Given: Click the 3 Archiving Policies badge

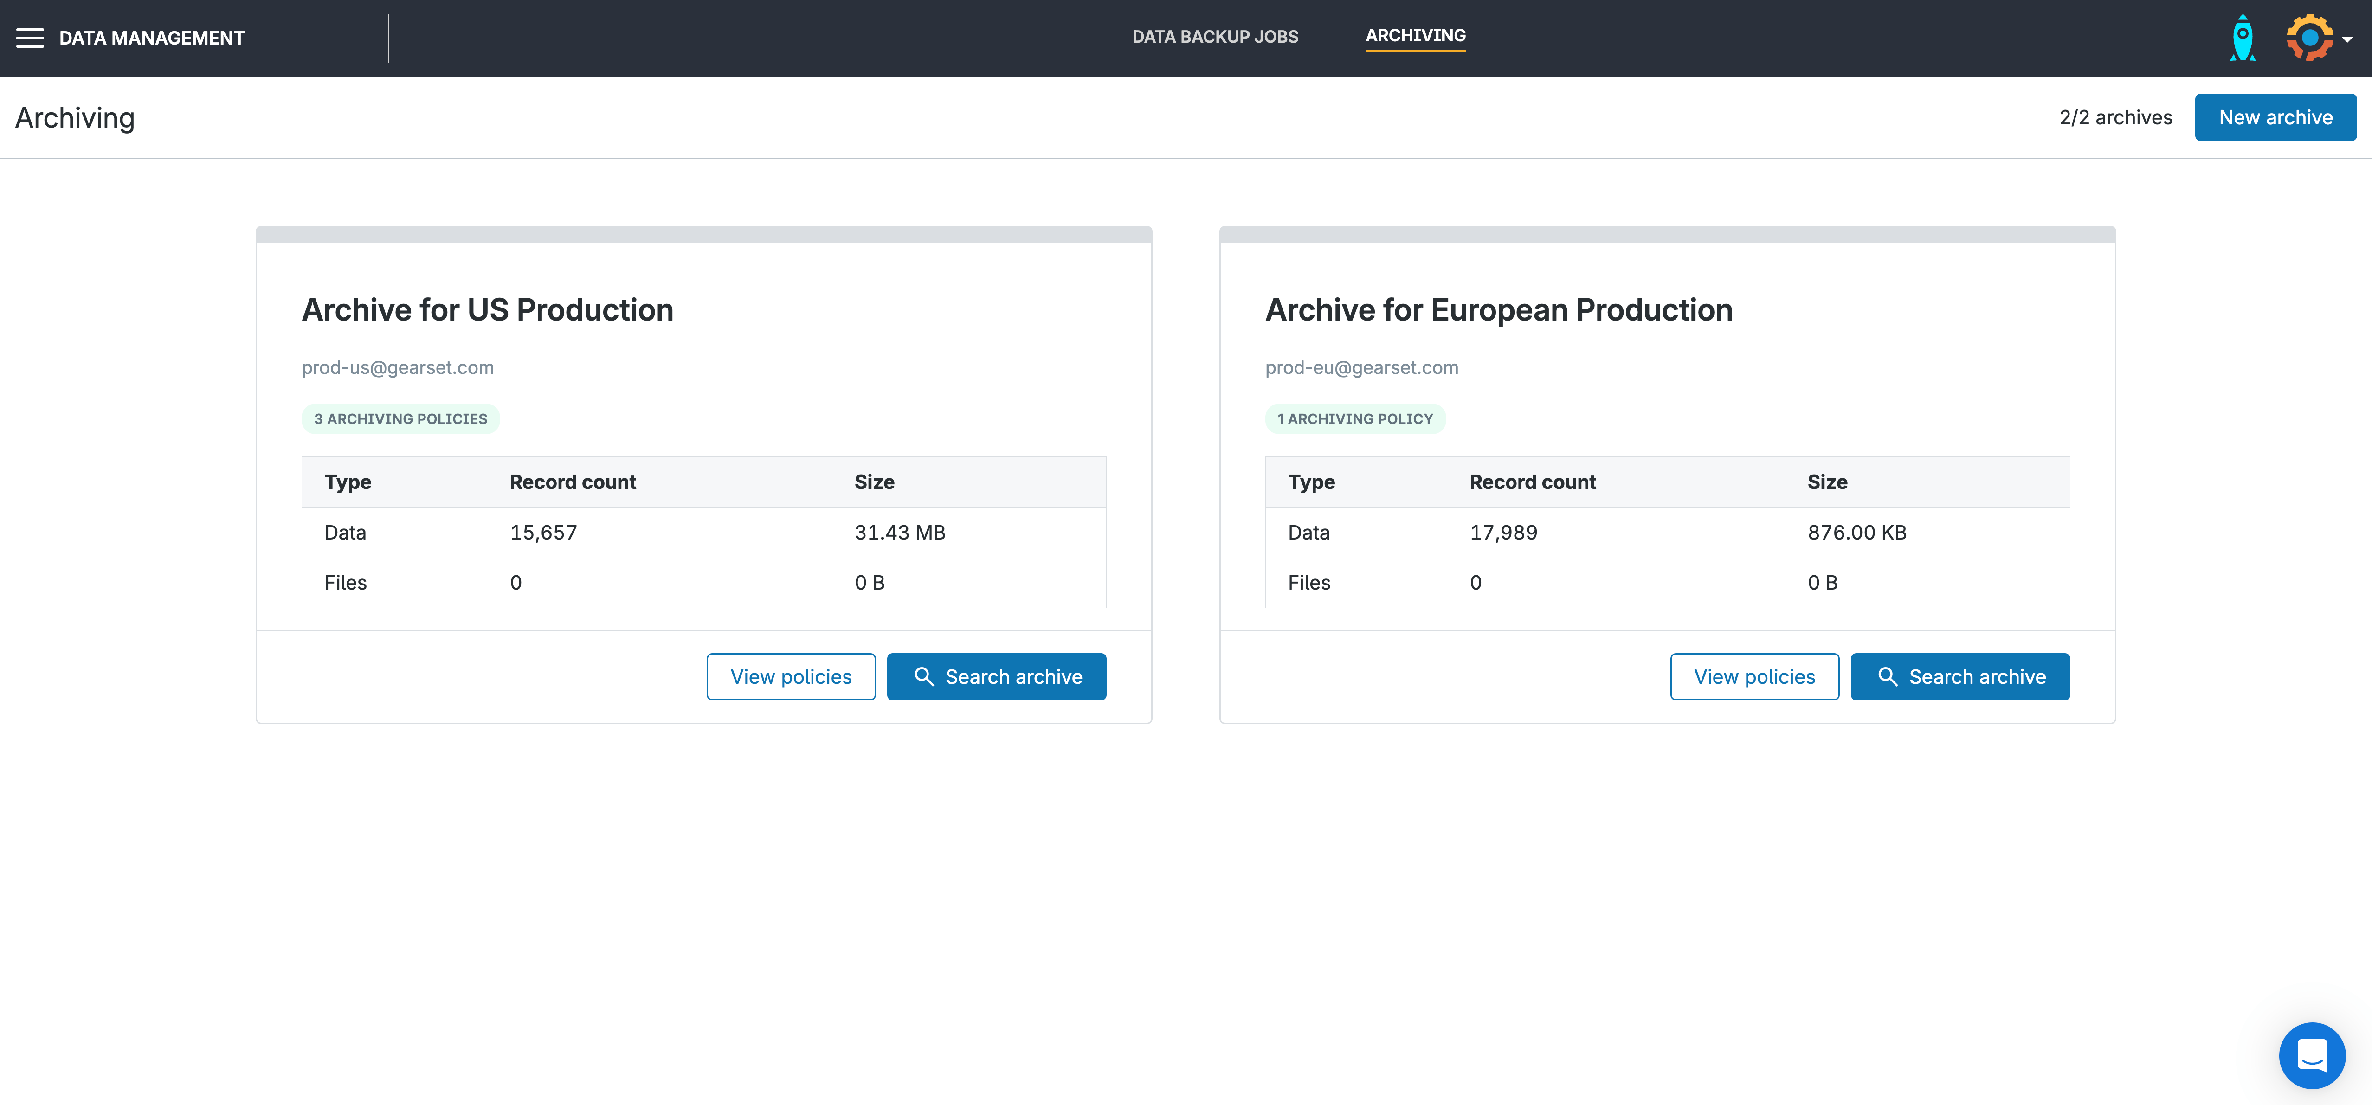Looking at the screenshot, I should tap(400, 419).
